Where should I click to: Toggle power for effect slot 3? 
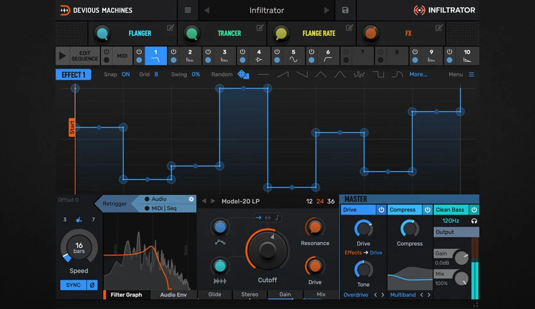point(208,52)
